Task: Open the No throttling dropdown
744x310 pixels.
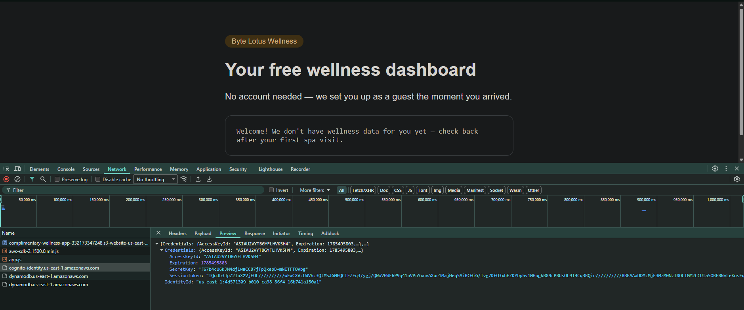Action: point(156,179)
